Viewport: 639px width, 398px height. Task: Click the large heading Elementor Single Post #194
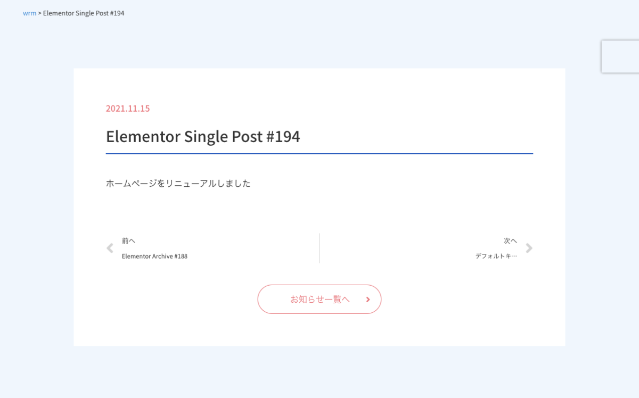(x=203, y=137)
